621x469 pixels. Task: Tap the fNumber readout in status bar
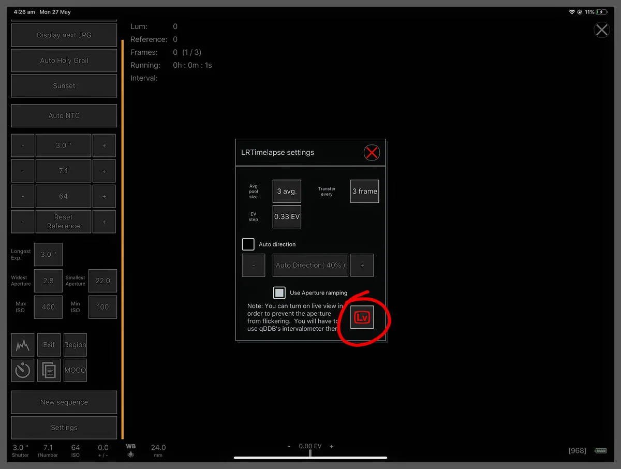48,450
